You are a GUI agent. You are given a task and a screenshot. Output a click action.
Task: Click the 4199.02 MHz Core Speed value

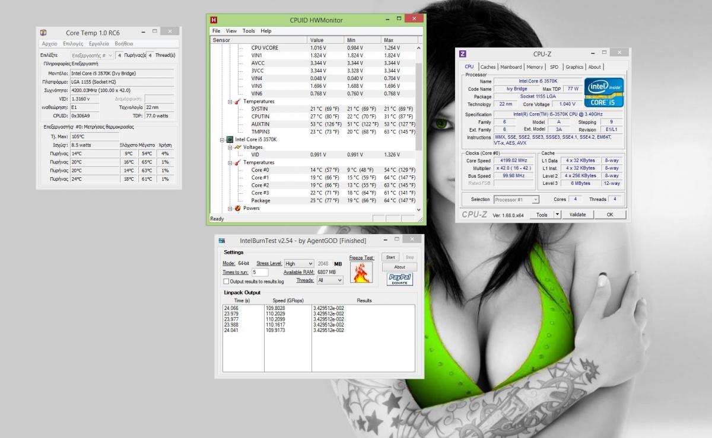click(x=515, y=161)
